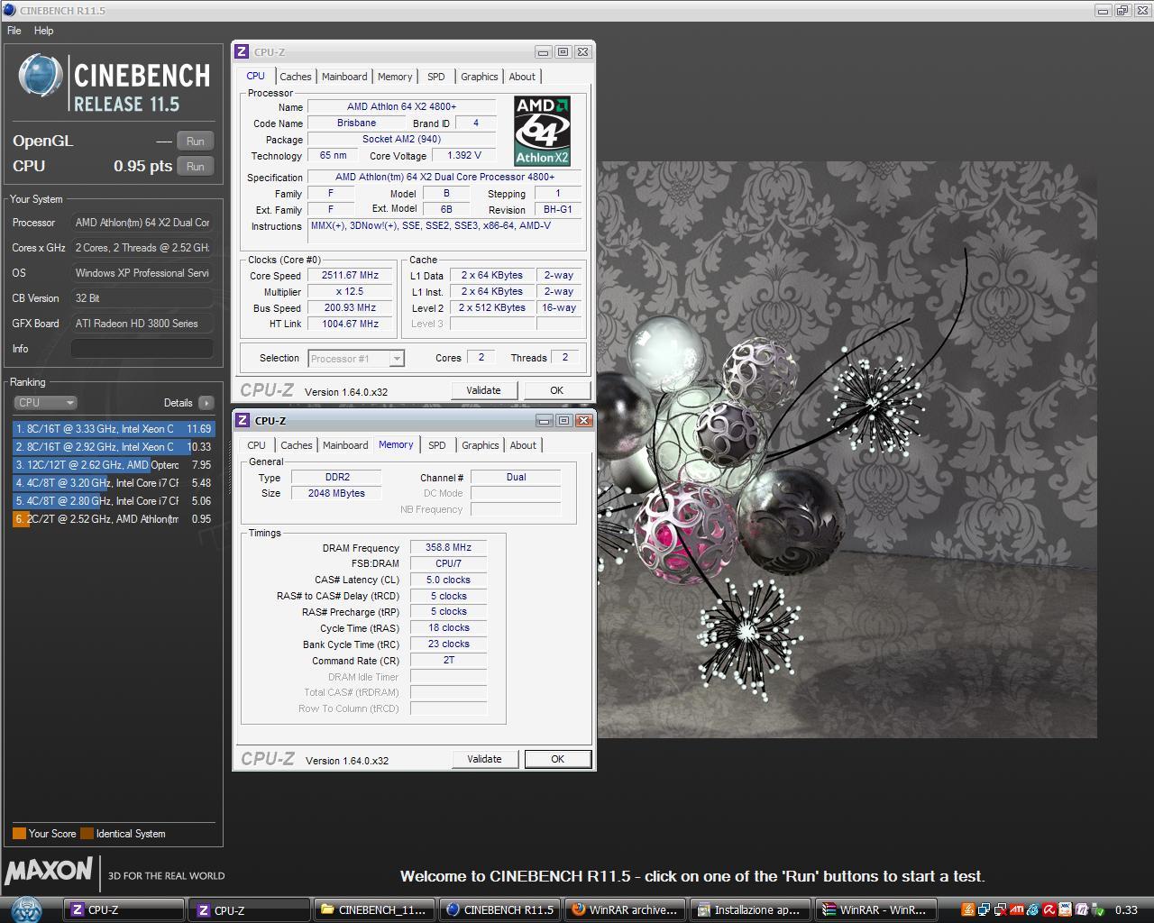Click the blue globe tray icon
This screenshot has width=1154, height=923.
[x=1033, y=909]
